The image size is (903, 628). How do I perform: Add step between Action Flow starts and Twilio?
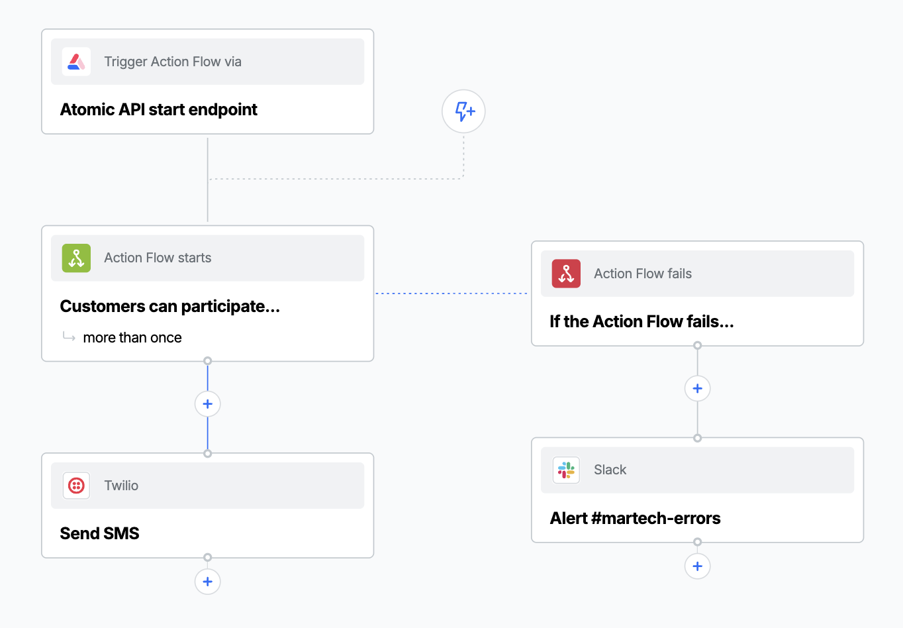[208, 404]
